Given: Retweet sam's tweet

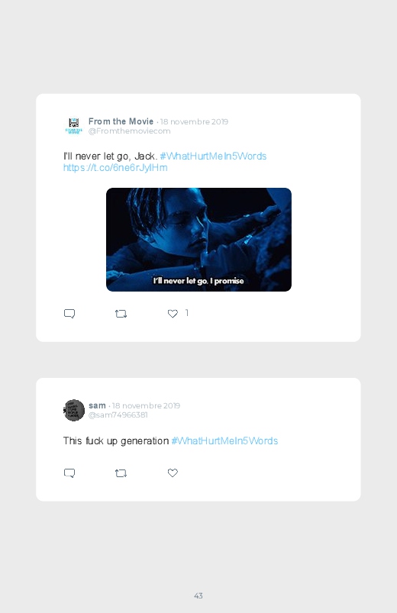Looking at the screenshot, I should pyautogui.click(x=121, y=473).
